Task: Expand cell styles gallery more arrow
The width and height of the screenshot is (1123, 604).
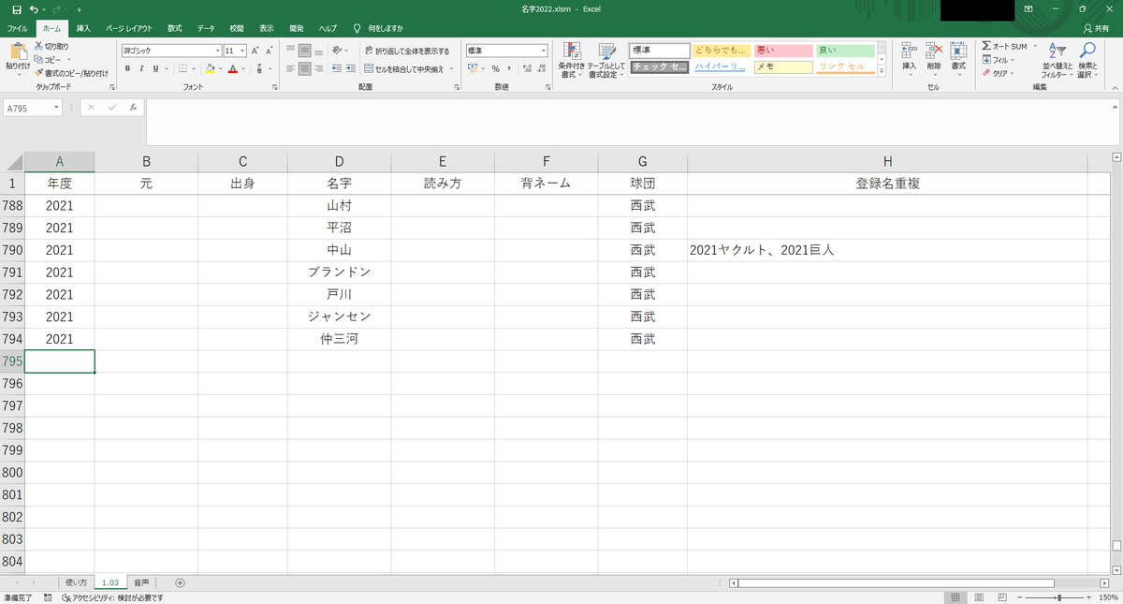Action: pos(882,71)
